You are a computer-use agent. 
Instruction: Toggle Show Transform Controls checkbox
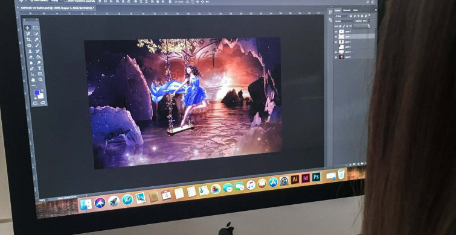66,1
